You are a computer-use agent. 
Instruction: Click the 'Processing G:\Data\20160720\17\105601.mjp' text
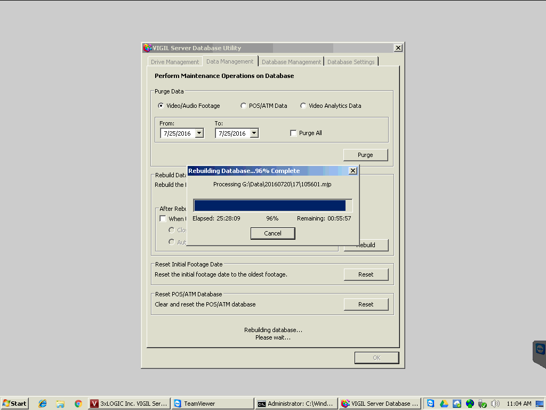click(272, 184)
